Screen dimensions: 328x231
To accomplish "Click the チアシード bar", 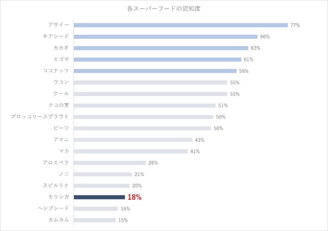I will coord(165,37).
